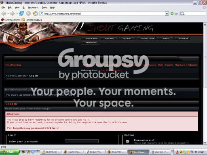Image resolution: width=207 pixels, height=155 pixels.
Task: Click the Members site navigation button
Action: point(90,43)
